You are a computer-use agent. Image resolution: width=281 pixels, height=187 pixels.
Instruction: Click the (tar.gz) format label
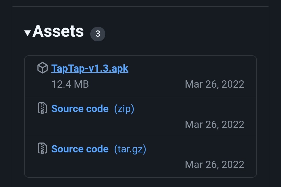click(x=130, y=149)
